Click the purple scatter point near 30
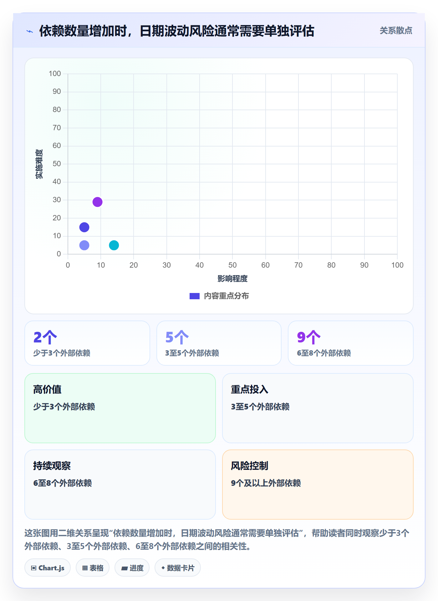This screenshot has width=438, height=601. (x=97, y=202)
